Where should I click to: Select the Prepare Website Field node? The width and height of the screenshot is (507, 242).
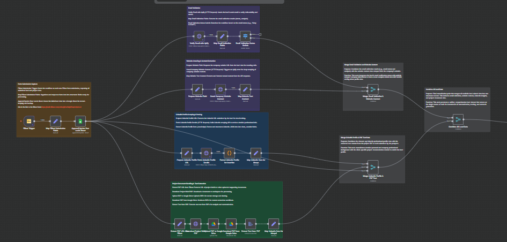point(197,89)
